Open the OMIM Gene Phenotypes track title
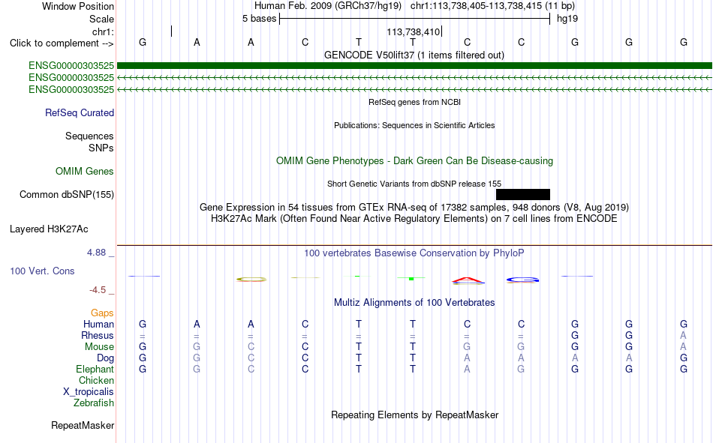 (414, 161)
